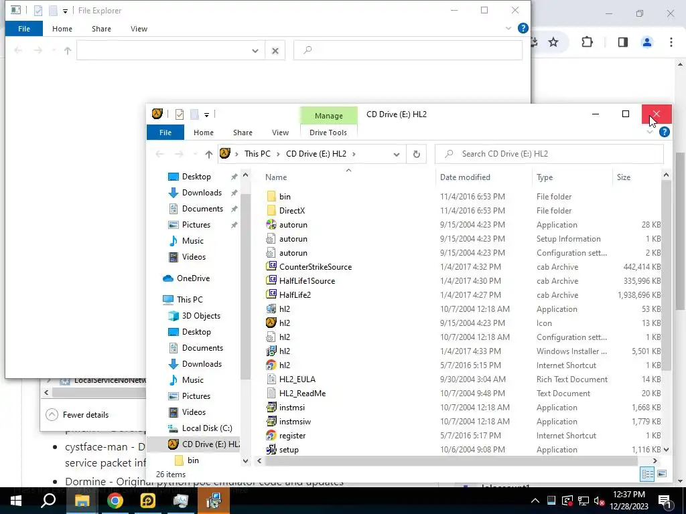The height and width of the screenshot is (514, 686).
Task: Open the View tab in HL2 window
Action: tap(280, 133)
